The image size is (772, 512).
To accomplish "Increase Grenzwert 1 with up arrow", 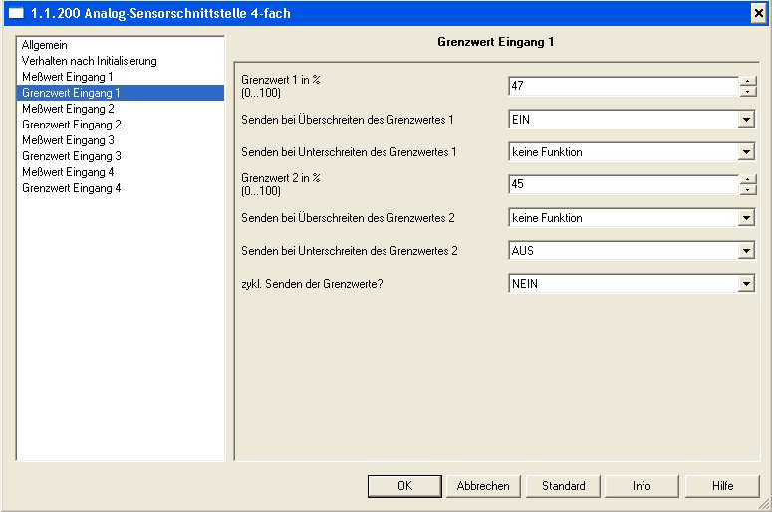I will (747, 82).
